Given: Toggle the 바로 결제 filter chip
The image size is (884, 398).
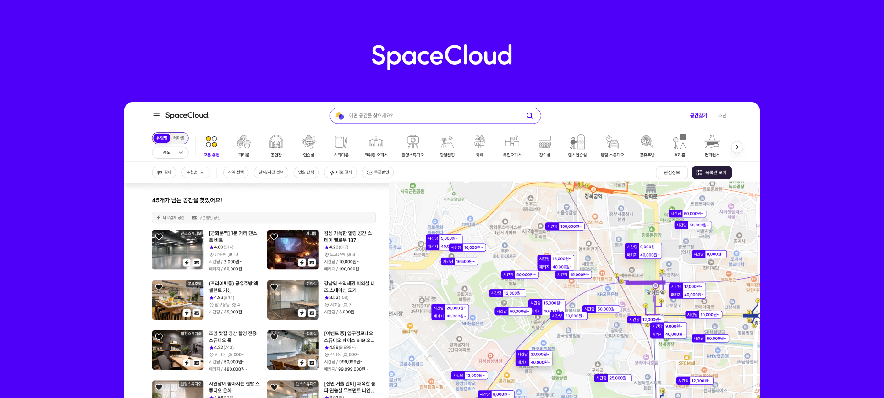Looking at the screenshot, I should coord(341,172).
